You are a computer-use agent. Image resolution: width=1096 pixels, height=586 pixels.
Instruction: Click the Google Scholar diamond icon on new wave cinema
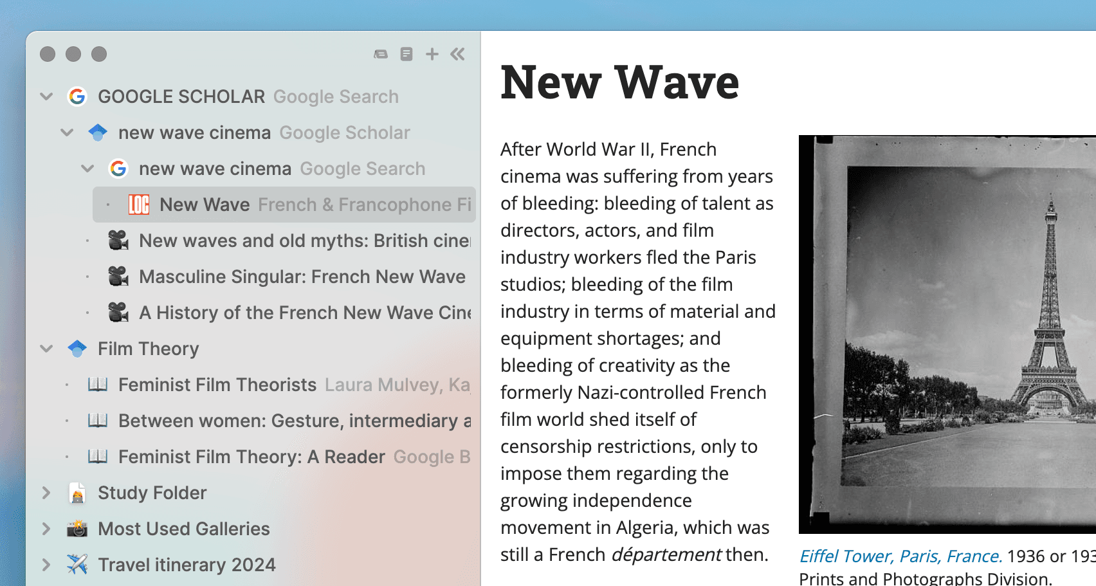pyautogui.click(x=97, y=133)
